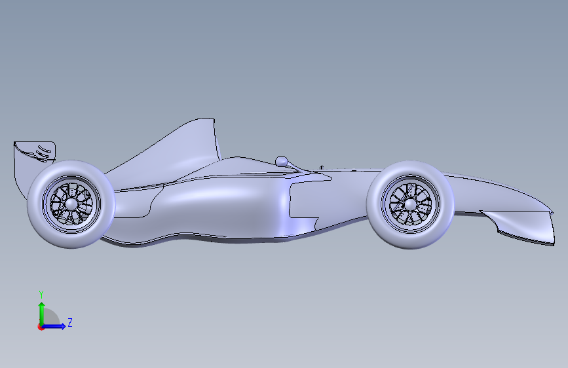Click the red origin ball of triad

coord(41,327)
